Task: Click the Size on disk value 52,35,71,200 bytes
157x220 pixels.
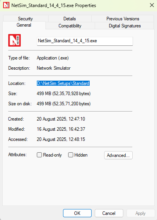Action: pyautogui.click(x=63, y=104)
